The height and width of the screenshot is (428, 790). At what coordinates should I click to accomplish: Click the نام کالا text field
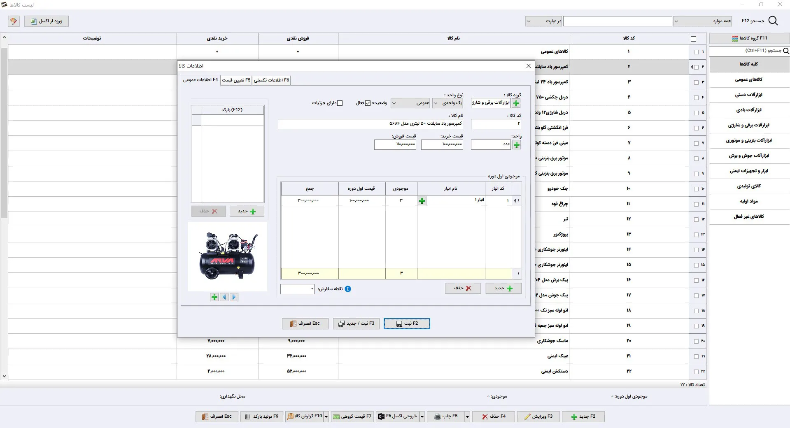pyautogui.click(x=371, y=124)
